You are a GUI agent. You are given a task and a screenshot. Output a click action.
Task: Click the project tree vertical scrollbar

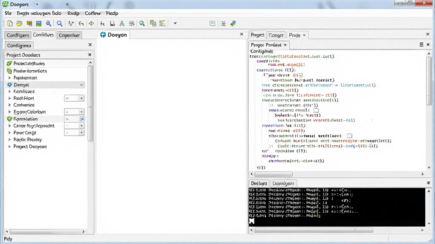[x=90, y=103]
